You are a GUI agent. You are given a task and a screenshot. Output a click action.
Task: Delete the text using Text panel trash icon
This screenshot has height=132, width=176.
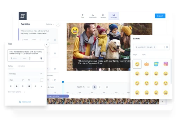pyautogui.click(x=41, y=58)
